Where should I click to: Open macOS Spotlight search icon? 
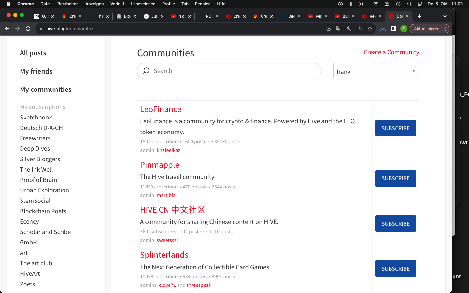point(409,4)
